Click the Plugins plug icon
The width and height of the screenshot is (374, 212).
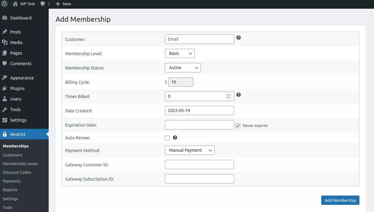(5, 88)
